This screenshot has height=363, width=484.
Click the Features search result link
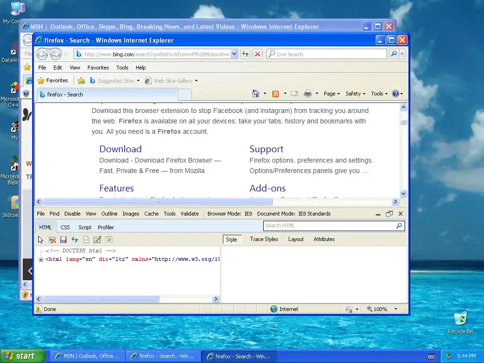pyautogui.click(x=116, y=188)
